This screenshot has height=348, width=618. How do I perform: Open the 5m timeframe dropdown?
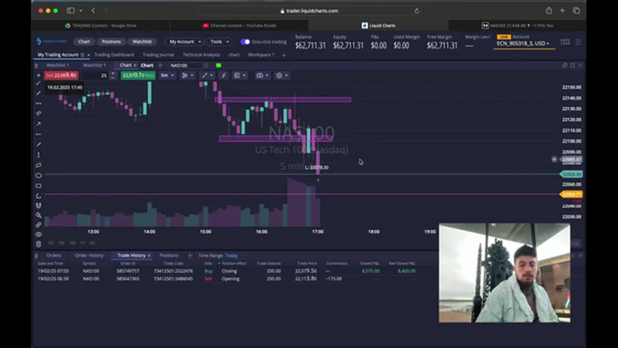[x=167, y=75]
